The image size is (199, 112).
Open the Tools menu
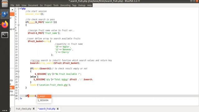coord(56,5)
